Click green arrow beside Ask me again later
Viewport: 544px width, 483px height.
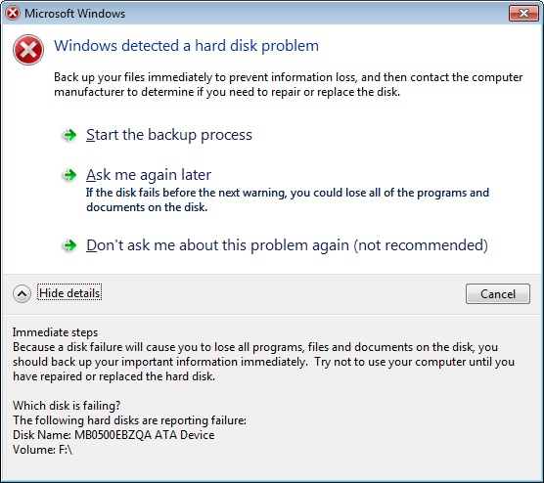69,175
